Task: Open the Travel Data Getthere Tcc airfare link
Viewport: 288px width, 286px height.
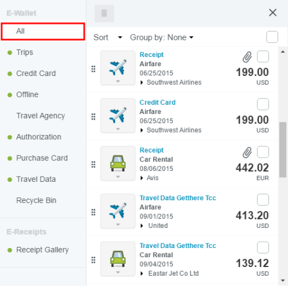Action: (x=178, y=198)
